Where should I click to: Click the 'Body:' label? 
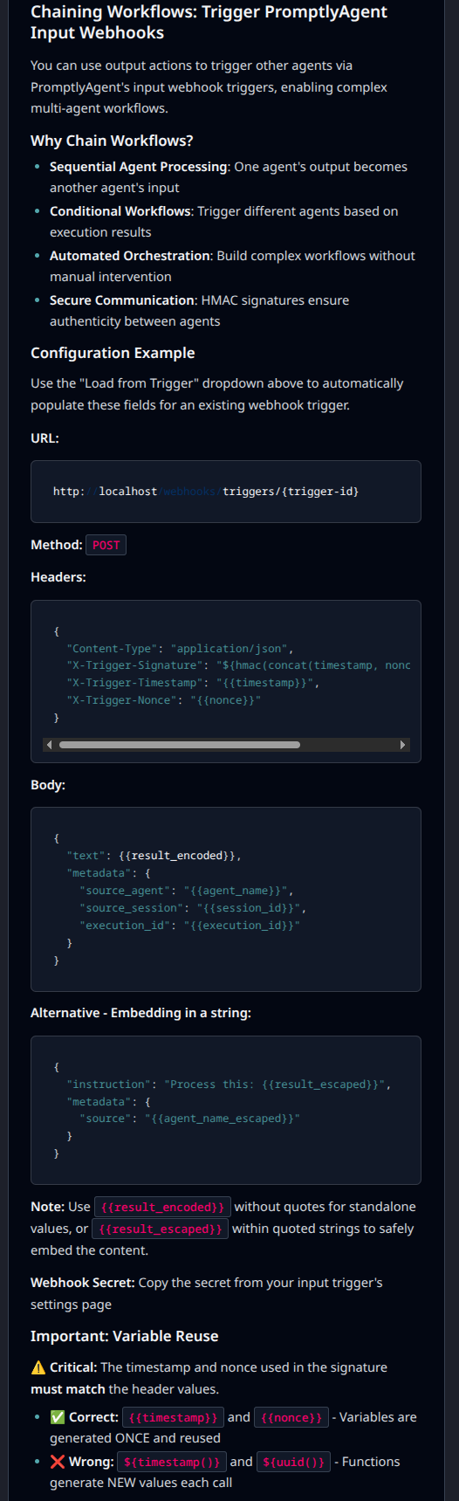48,785
